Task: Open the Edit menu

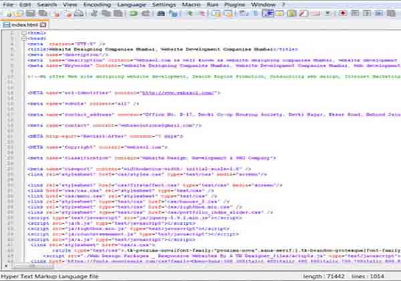Action: (25, 5)
